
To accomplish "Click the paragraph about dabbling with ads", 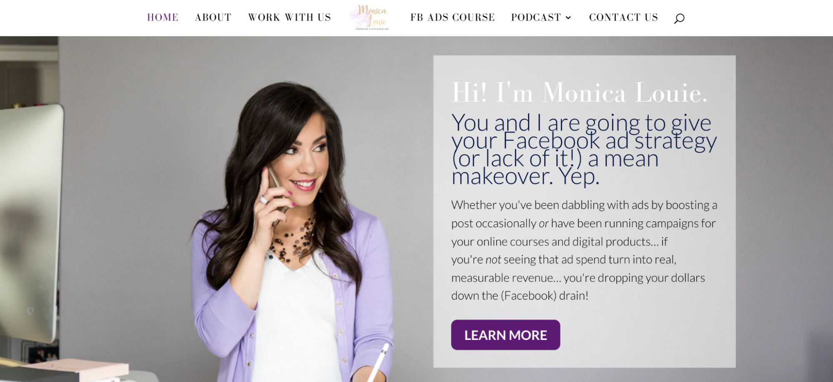I will pyautogui.click(x=584, y=250).
